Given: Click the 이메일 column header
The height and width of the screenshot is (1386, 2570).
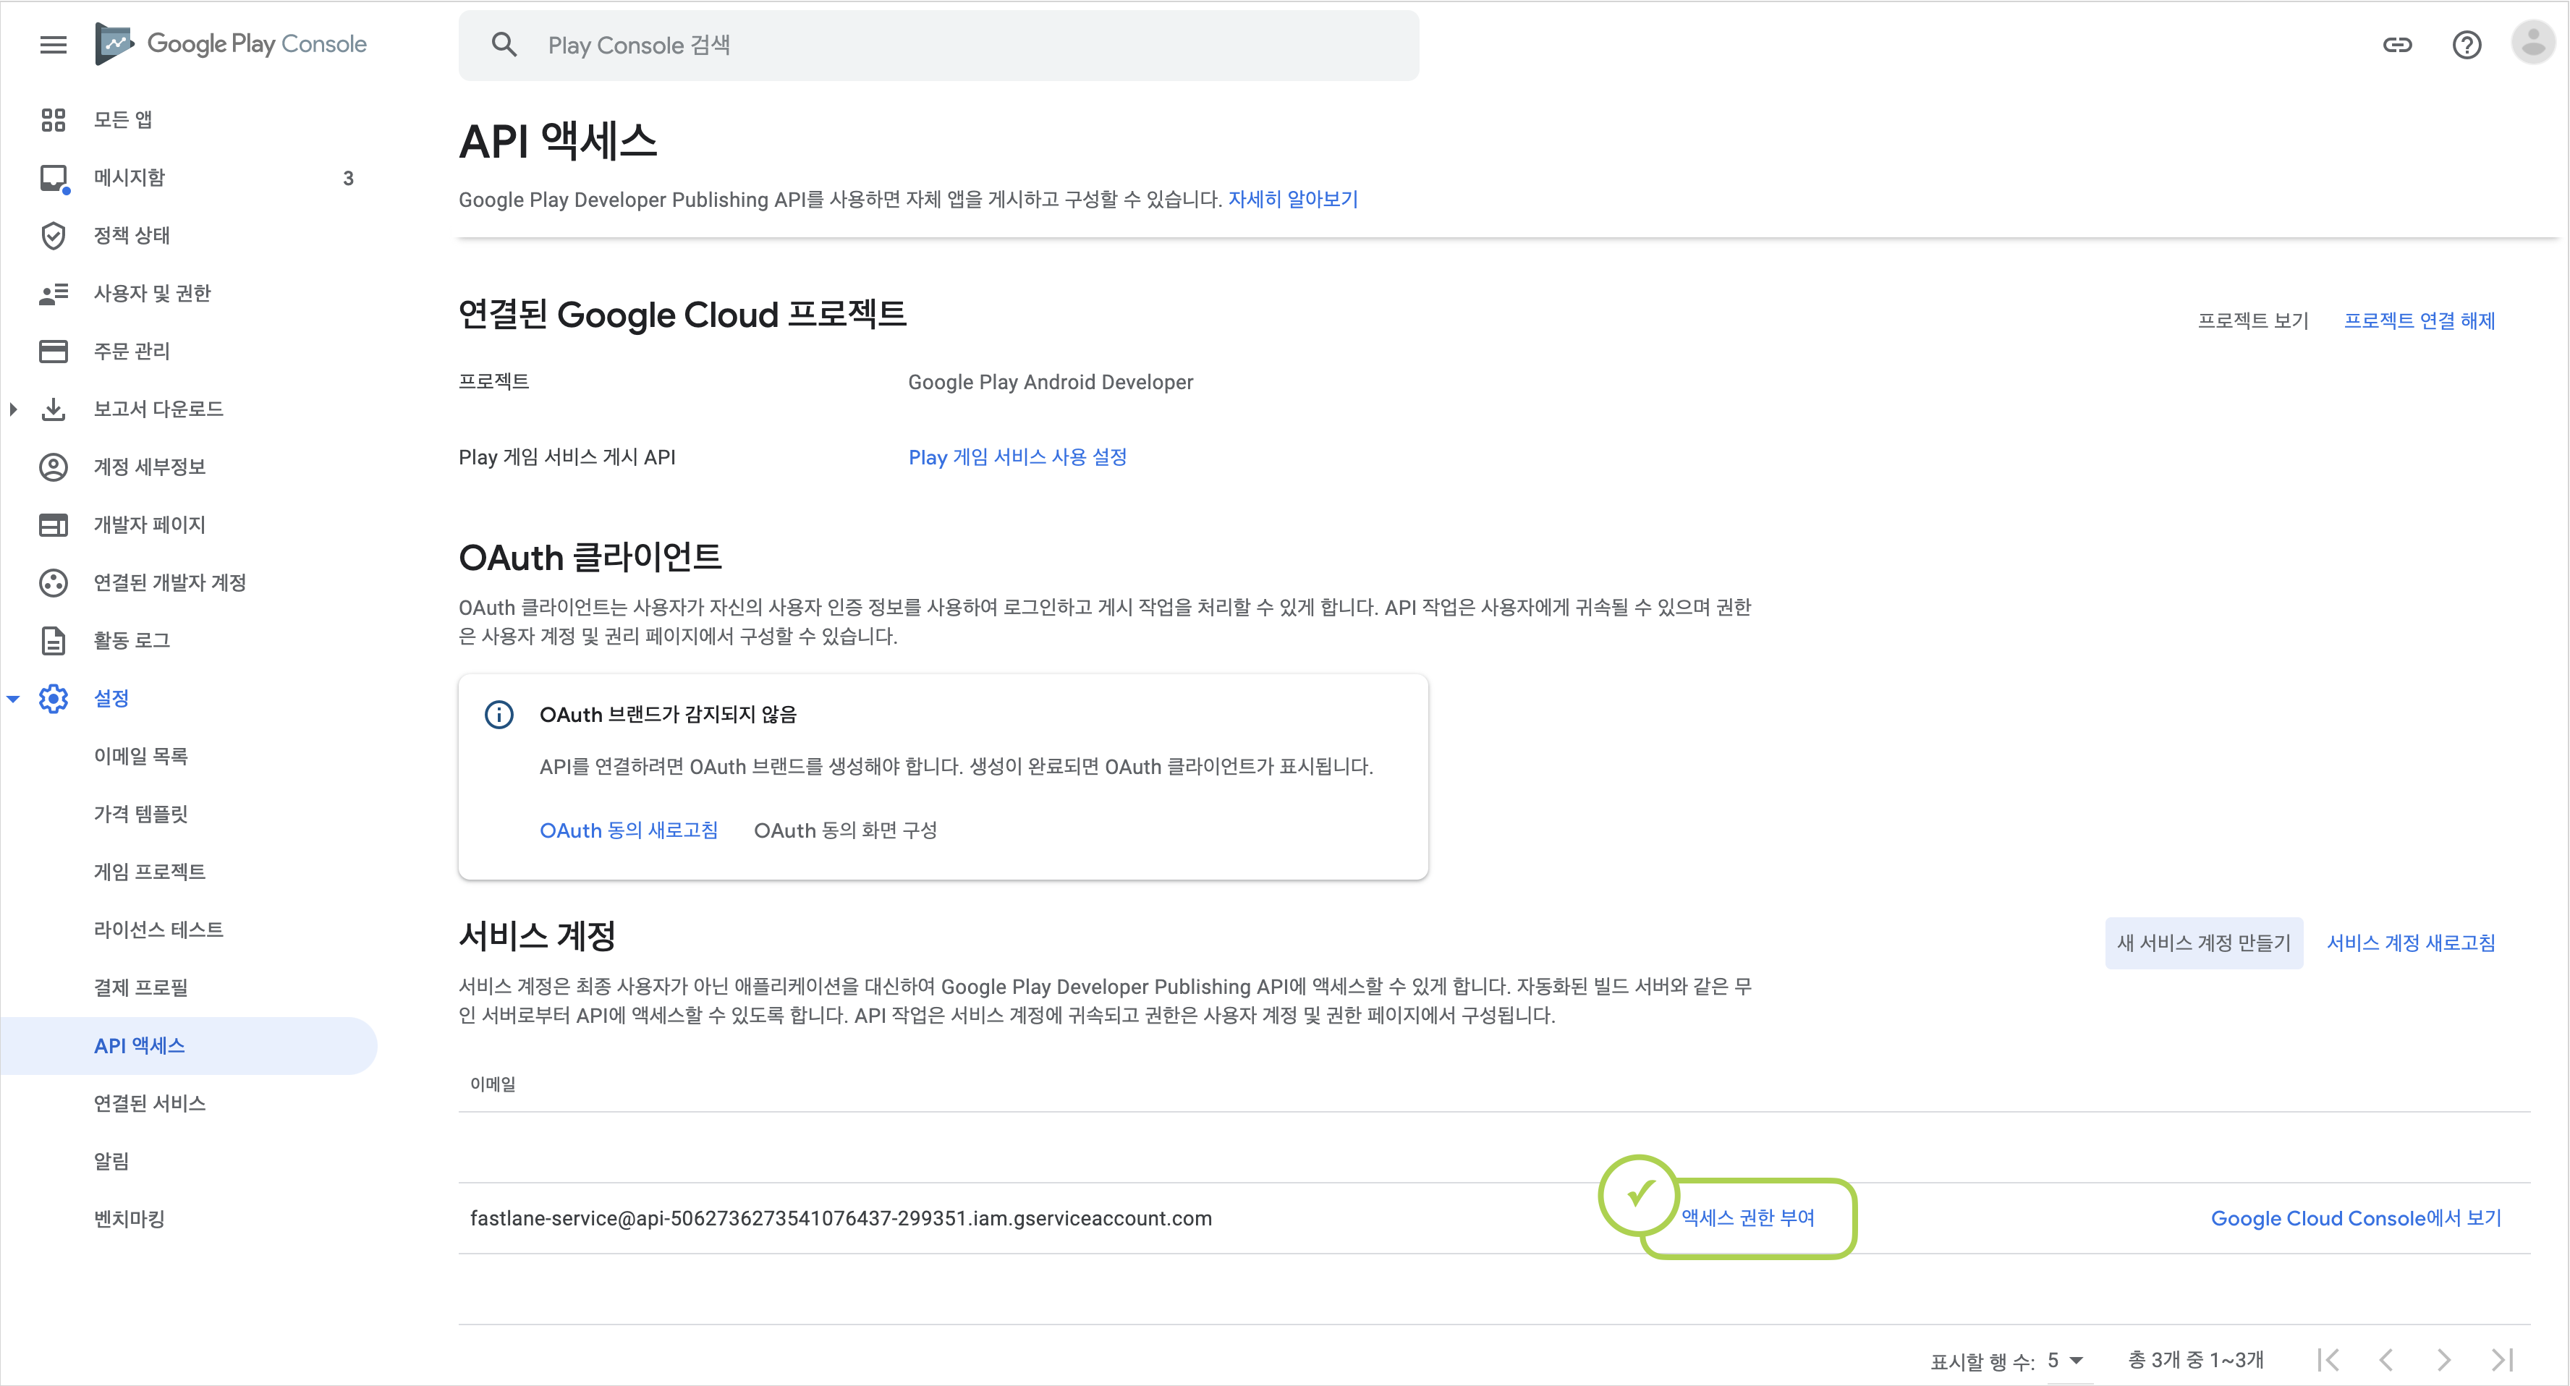Looking at the screenshot, I should point(493,1084).
